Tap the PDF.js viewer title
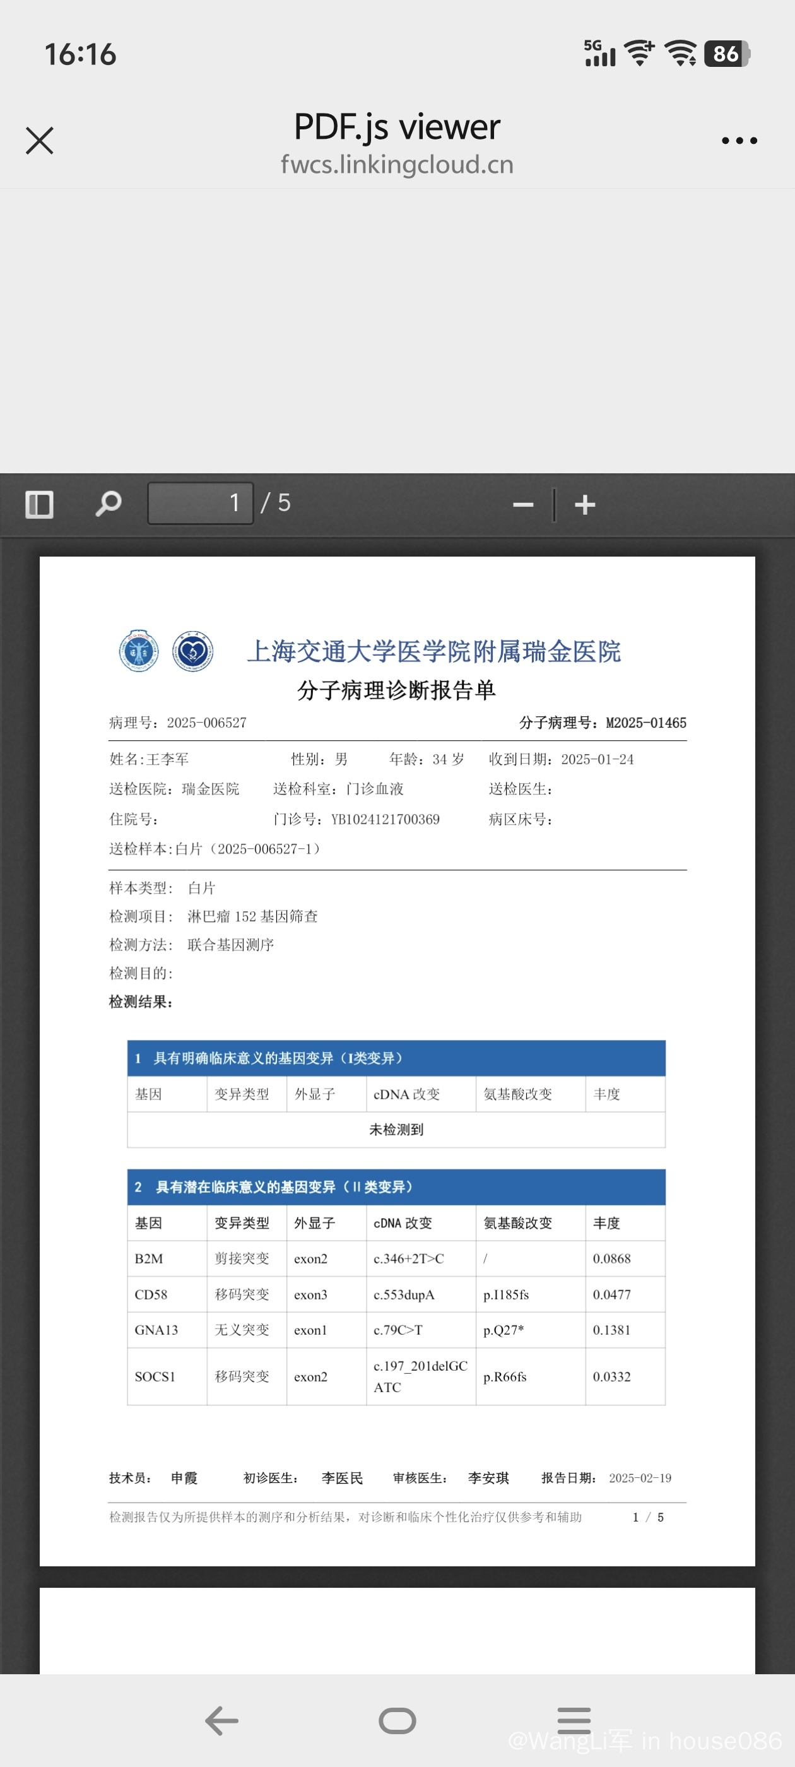Screen dimensions: 795x1767 coord(396,126)
